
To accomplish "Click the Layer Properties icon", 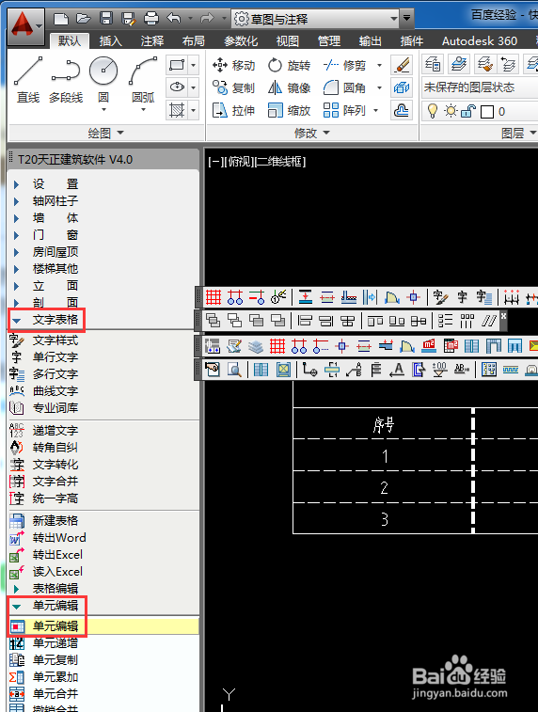I will click(433, 65).
